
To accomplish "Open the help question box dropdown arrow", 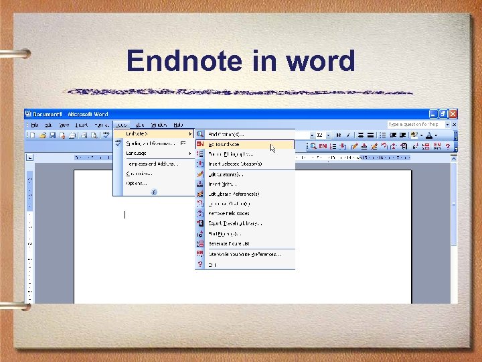I will (x=447, y=125).
